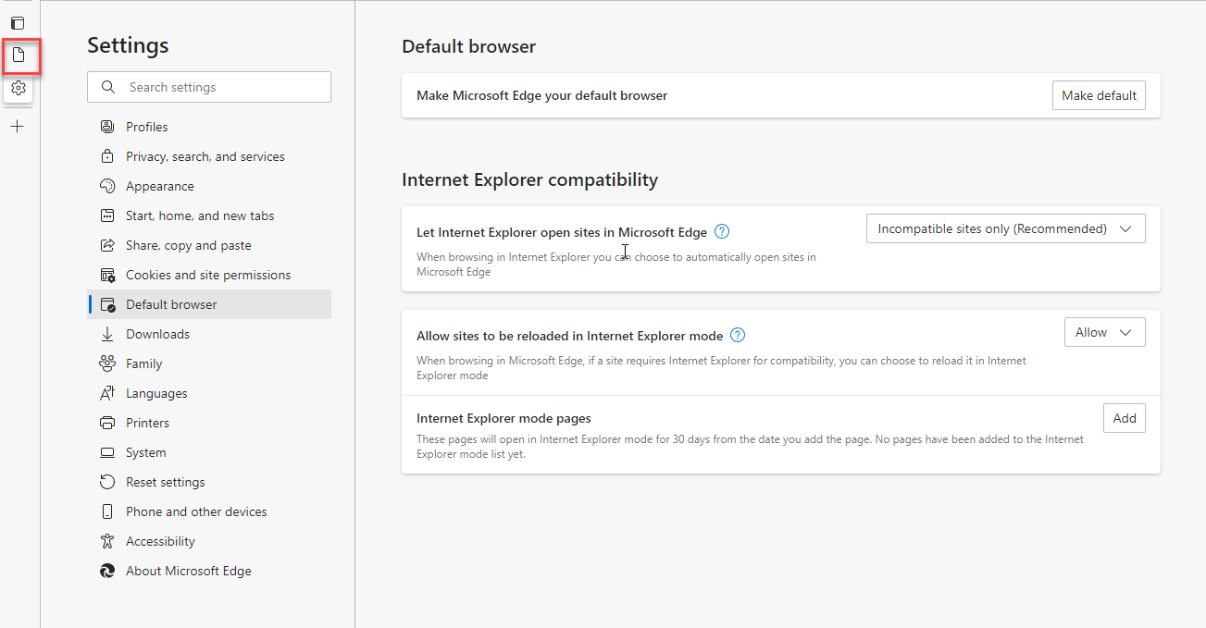Click the Settings heading text
The image size is (1206, 628).
pos(128,45)
